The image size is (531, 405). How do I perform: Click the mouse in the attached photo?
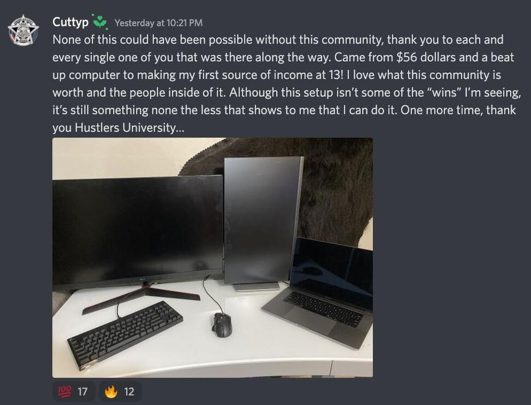click(222, 325)
